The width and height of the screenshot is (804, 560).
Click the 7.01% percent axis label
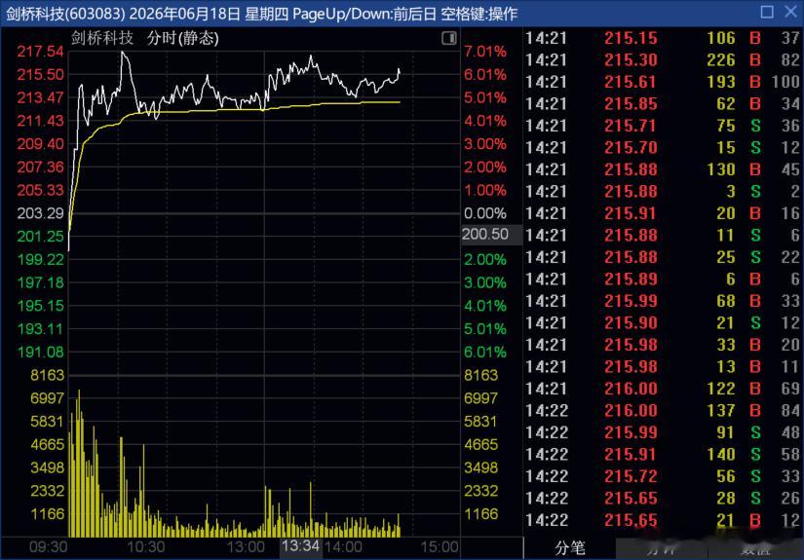(485, 52)
